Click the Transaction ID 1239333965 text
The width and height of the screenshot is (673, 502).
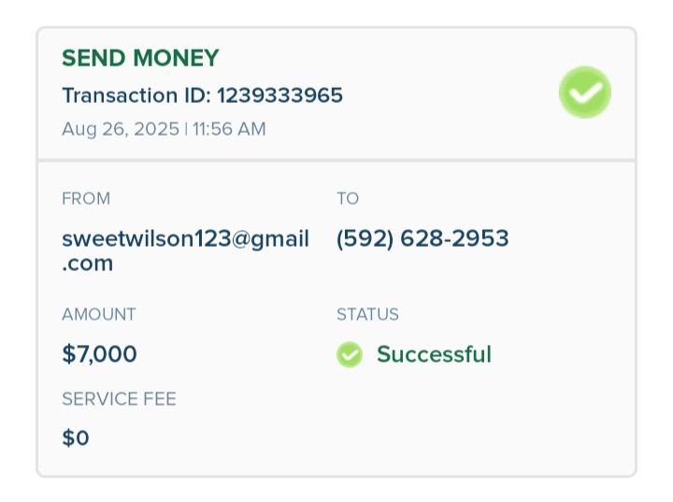tap(202, 95)
